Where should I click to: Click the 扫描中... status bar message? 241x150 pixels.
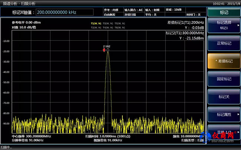(x=6, y=147)
